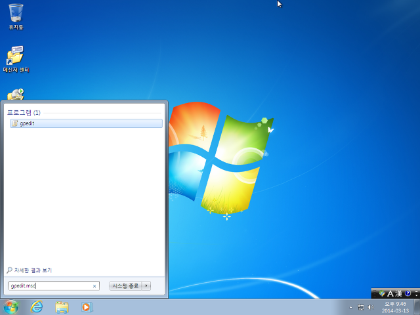Open the volume speaker tray icon
Screen dimensions: 420x315
click(371, 307)
